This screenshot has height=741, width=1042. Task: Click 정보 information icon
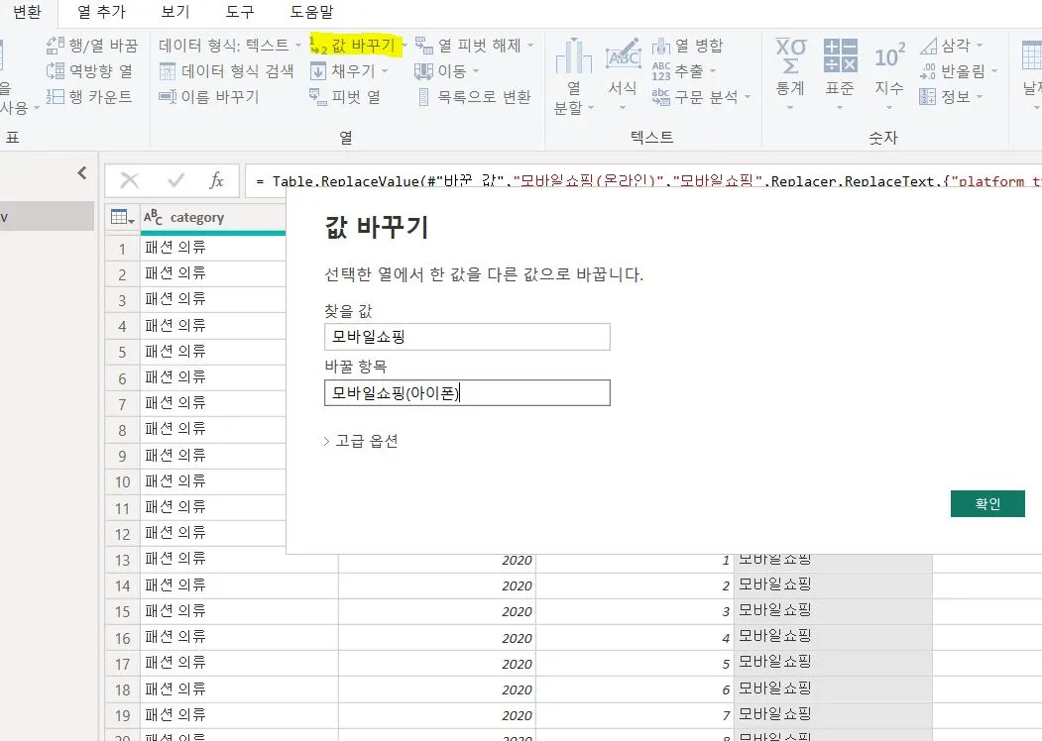[x=928, y=97]
